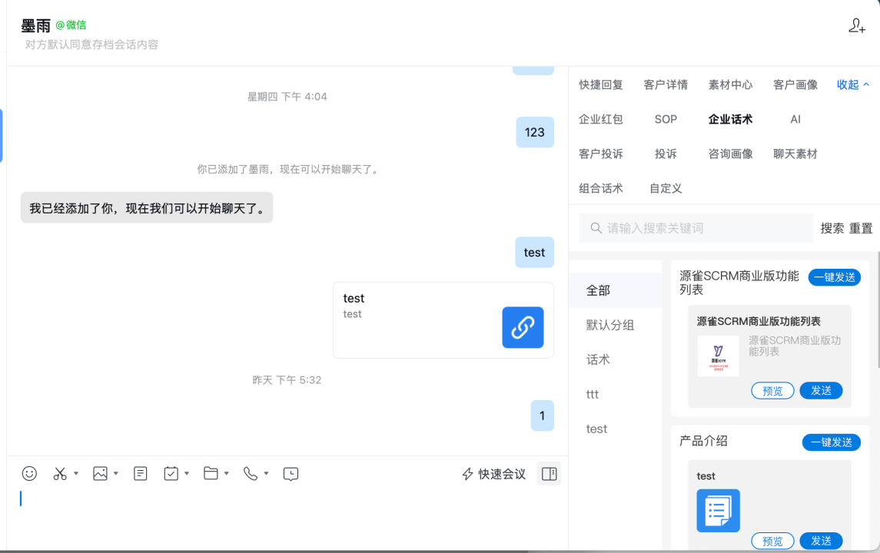
Task: Toggle the side panel layout icon
Action: point(548,473)
